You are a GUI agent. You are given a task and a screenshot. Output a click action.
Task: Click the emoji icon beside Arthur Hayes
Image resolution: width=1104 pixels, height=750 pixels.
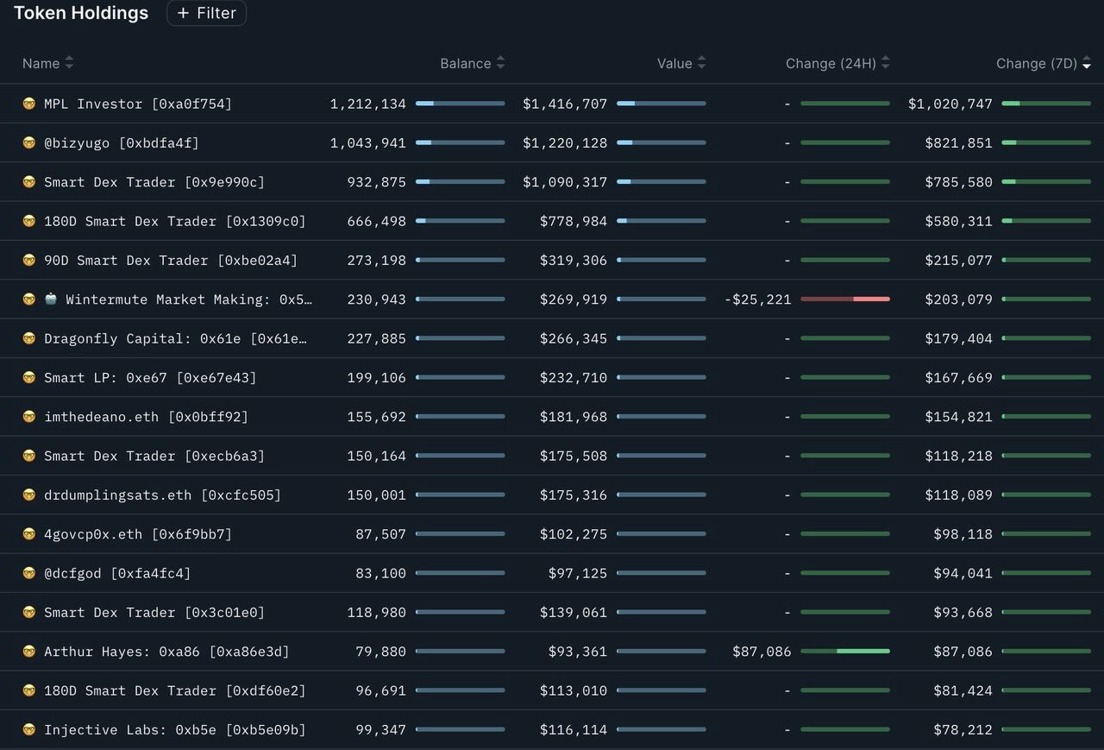tap(29, 652)
